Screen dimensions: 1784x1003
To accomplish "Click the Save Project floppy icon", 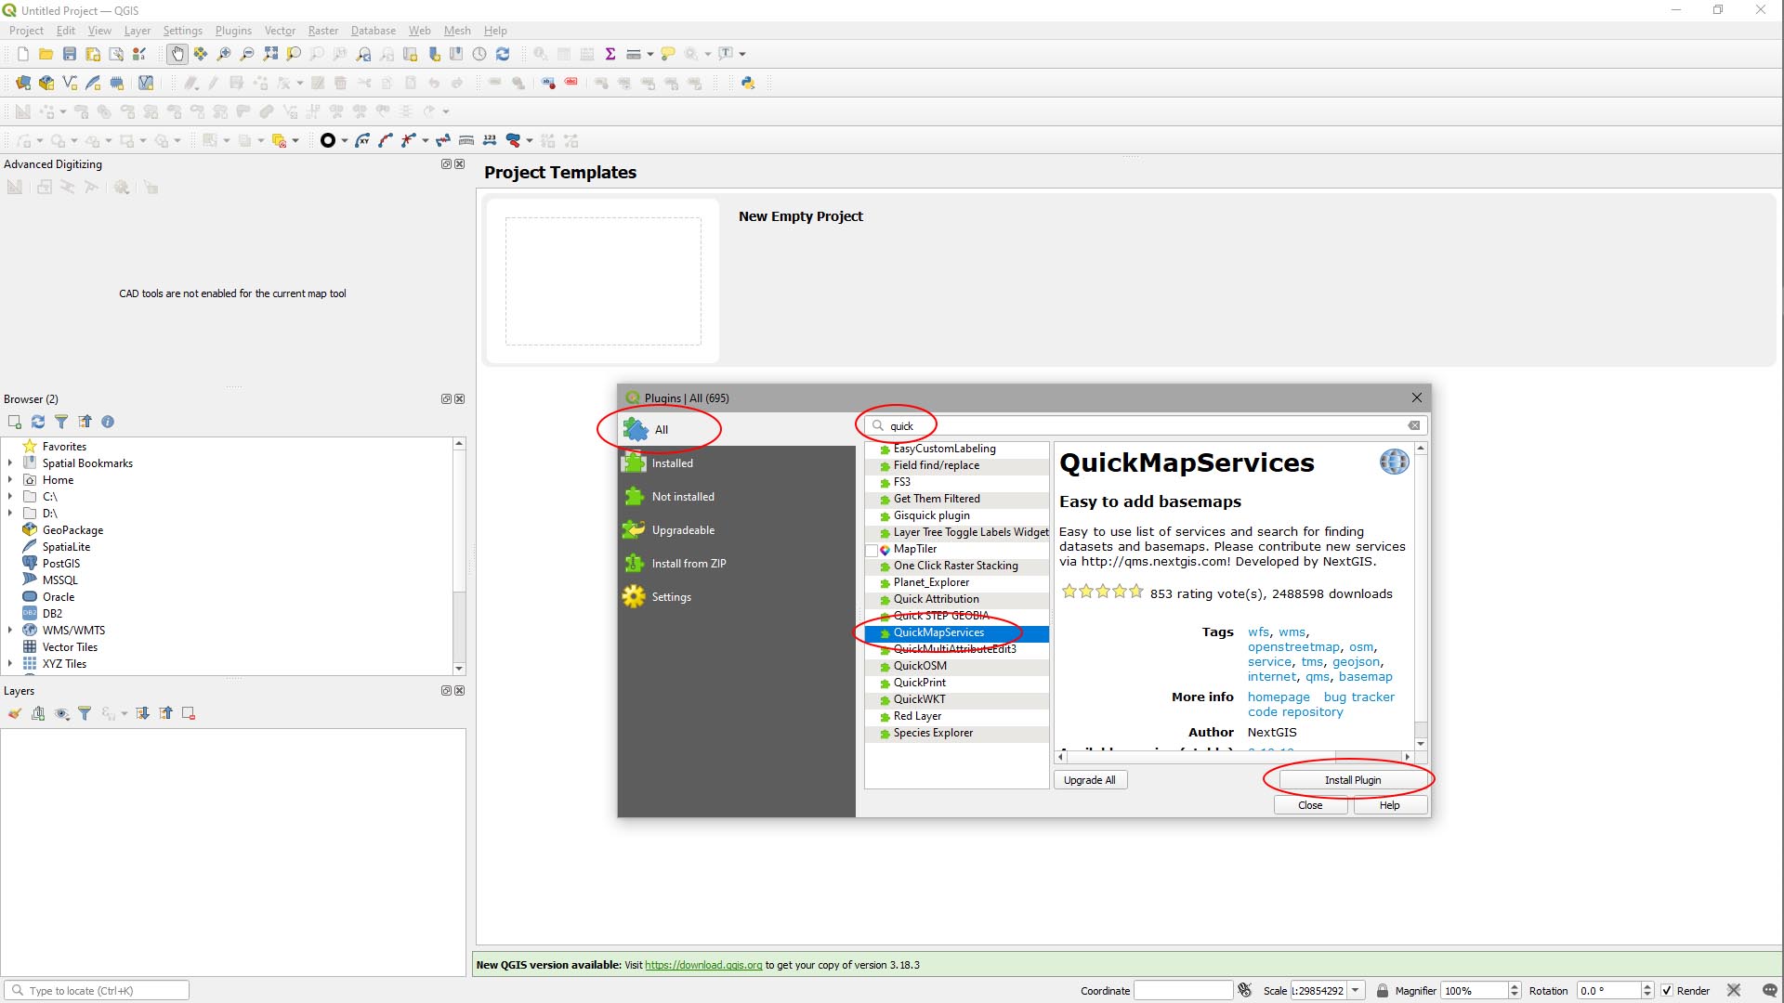I will pos(70,54).
